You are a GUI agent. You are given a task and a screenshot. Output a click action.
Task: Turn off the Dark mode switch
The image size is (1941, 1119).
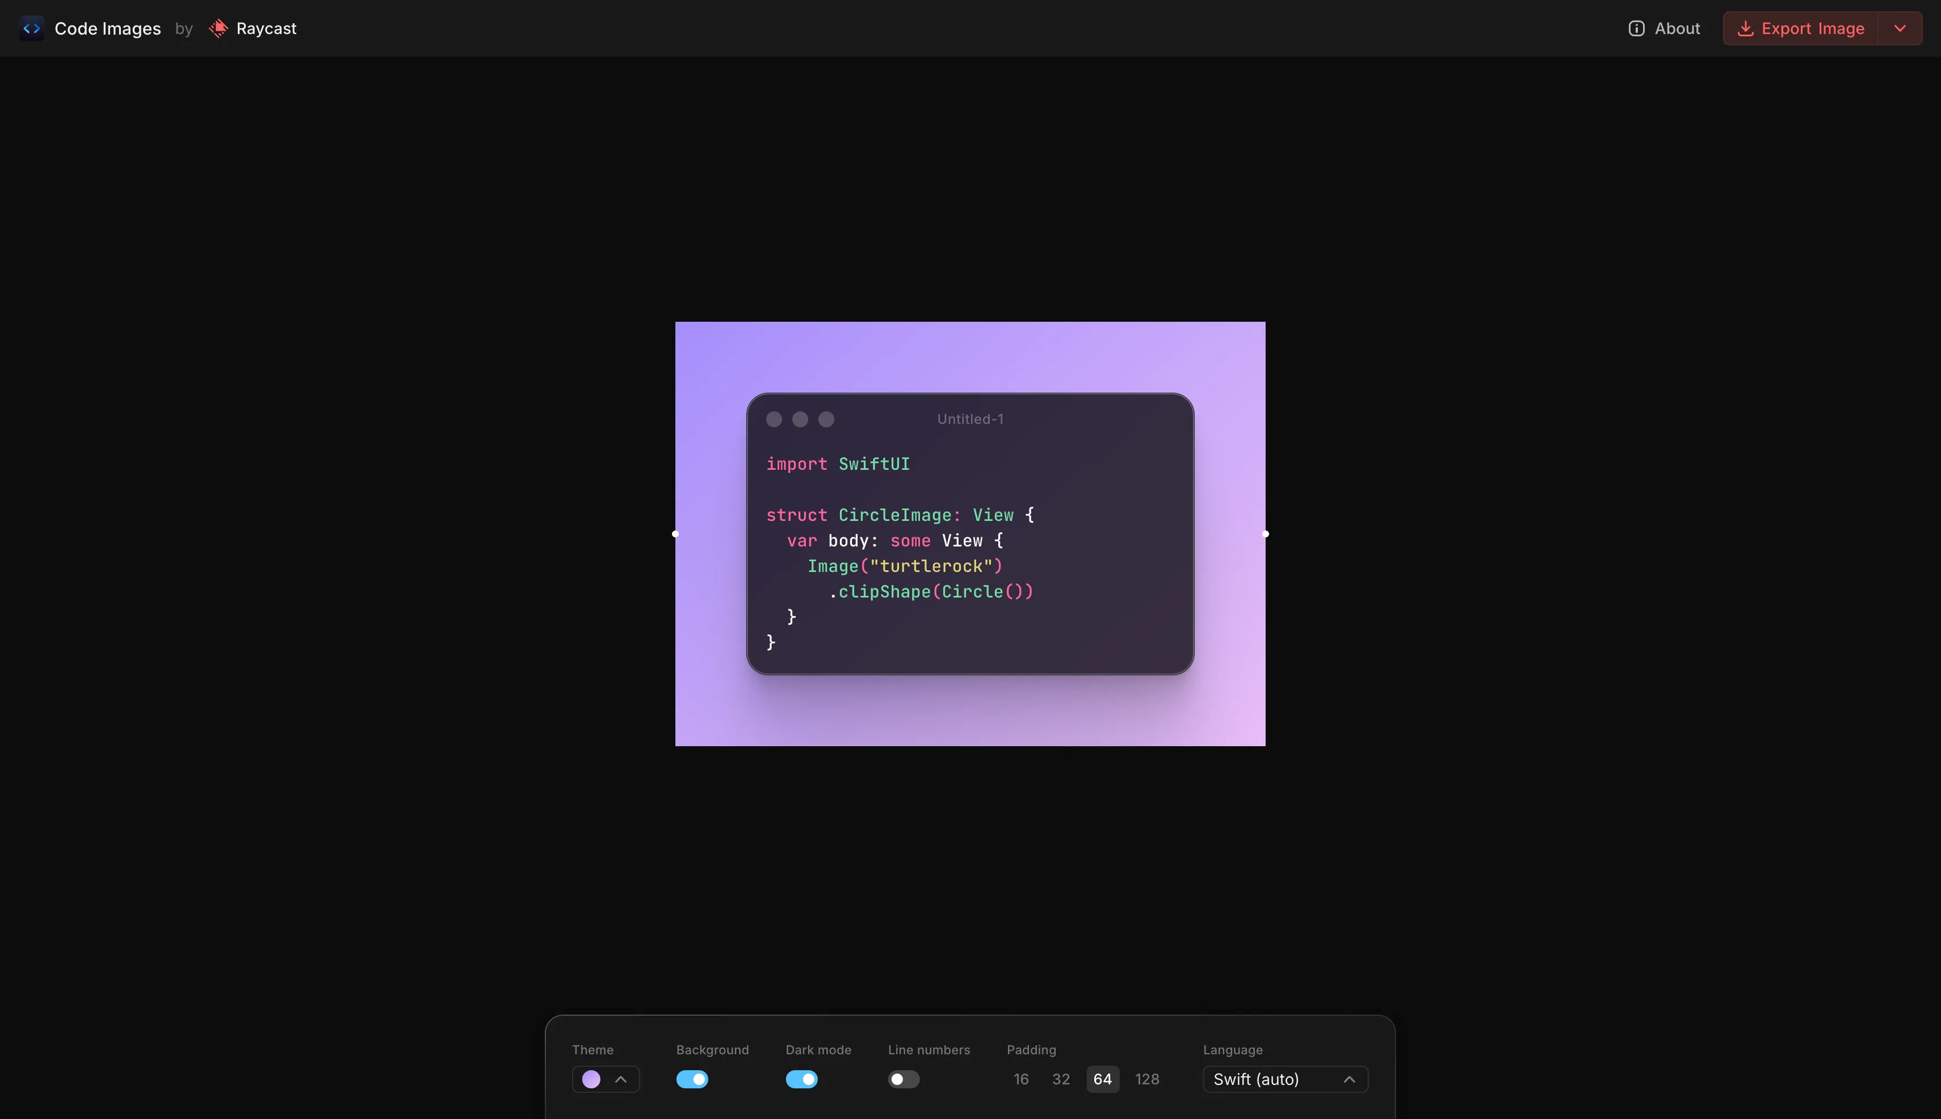801,1079
